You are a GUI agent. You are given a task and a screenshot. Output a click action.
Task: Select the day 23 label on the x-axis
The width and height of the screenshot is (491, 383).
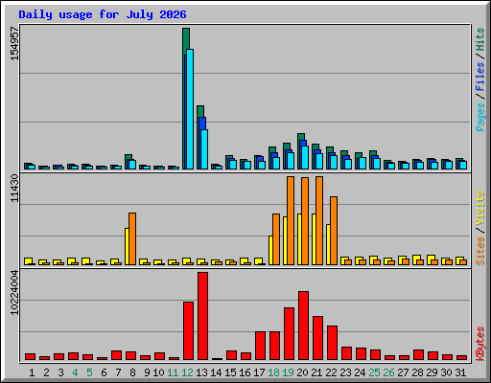click(x=345, y=372)
